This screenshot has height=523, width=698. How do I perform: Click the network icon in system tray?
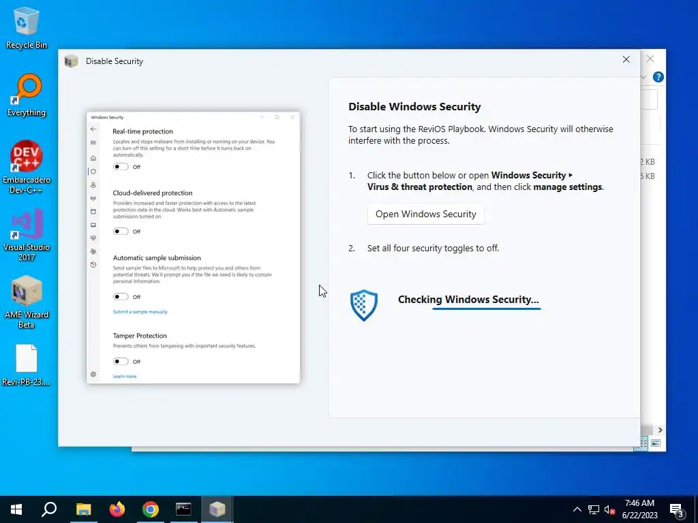pos(594,509)
